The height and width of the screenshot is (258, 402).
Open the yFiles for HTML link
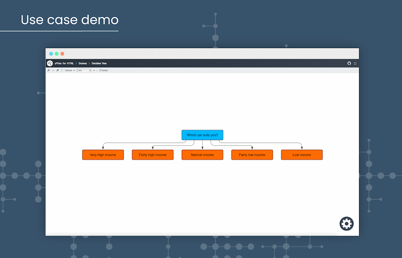click(64, 63)
